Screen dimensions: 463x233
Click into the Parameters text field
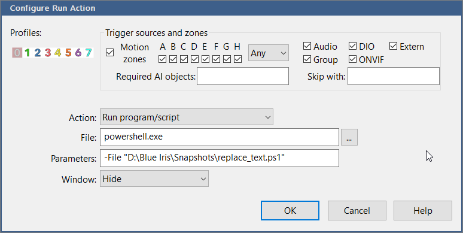[220, 158]
